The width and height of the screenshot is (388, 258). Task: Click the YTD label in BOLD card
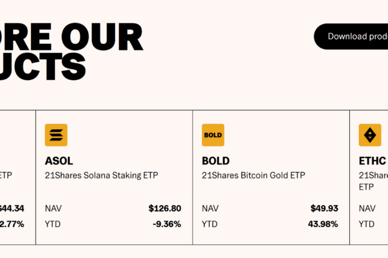click(x=210, y=224)
